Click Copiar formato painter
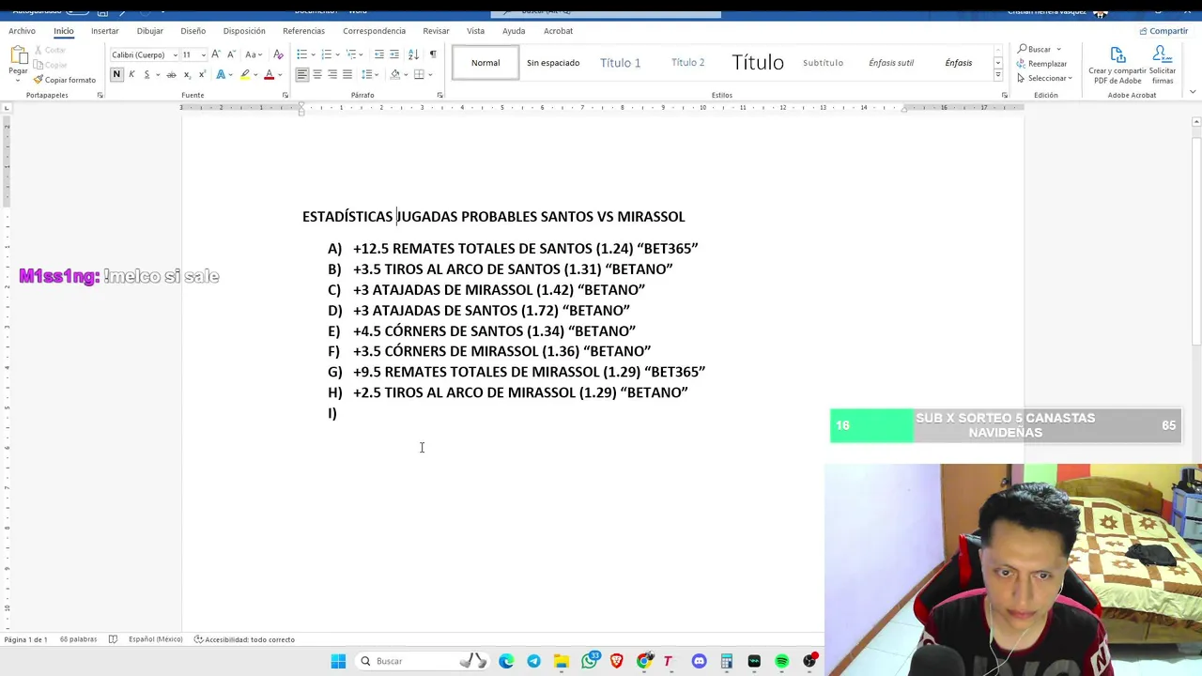This screenshot has height=676, width=1202. point(65,80)
